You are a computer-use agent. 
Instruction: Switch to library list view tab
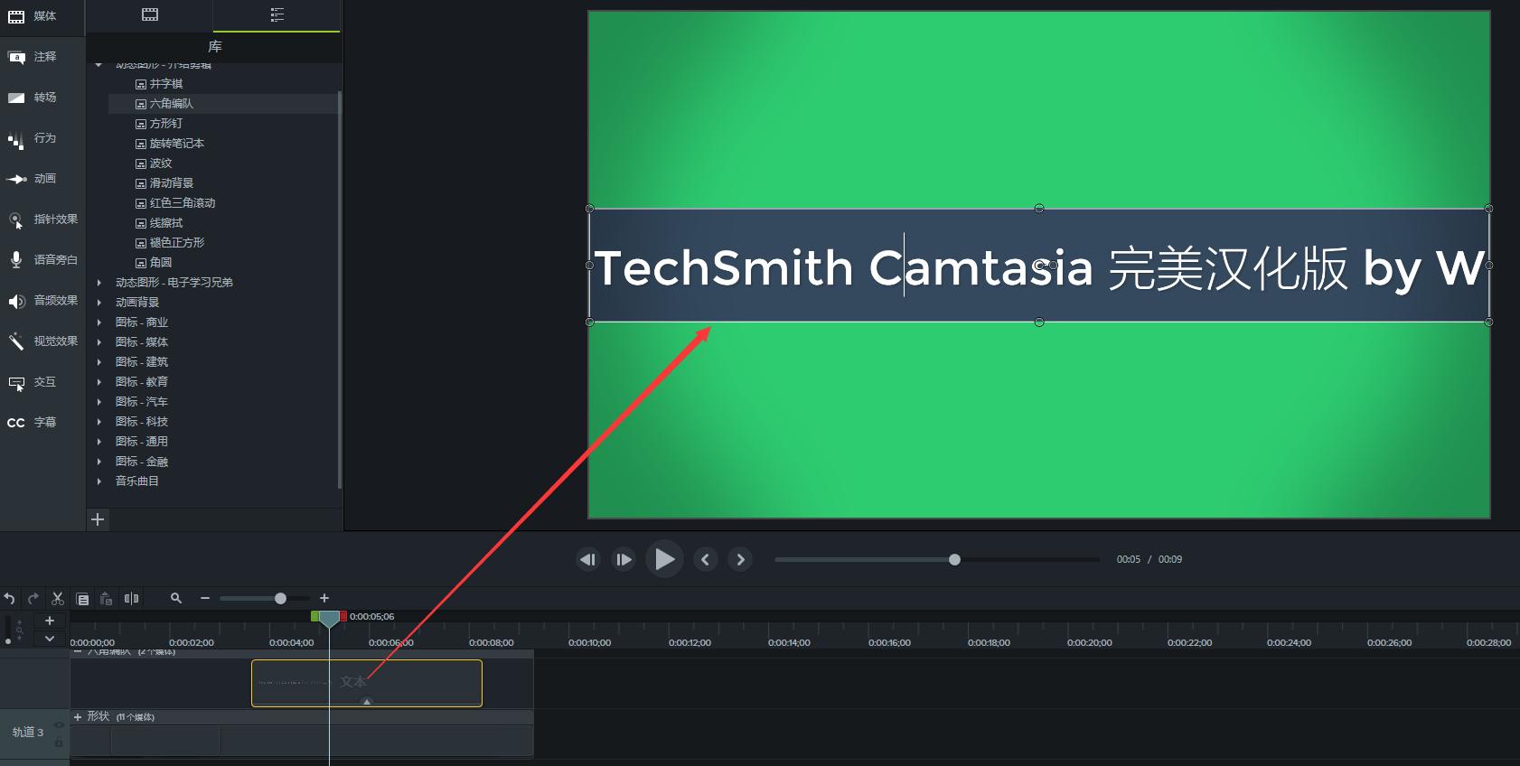[x=277, y=14]
